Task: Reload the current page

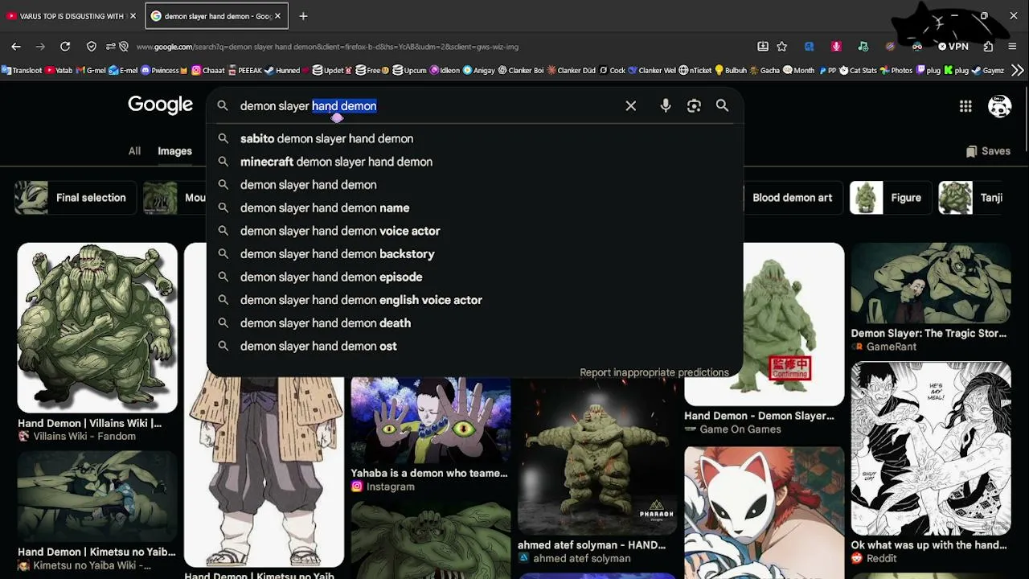Action: click(x=65, y=47)
